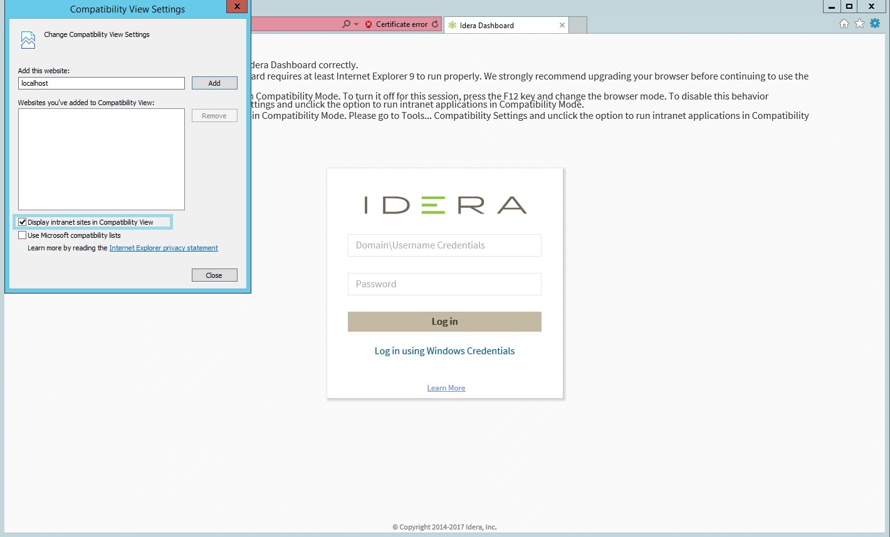
Task: Click the Compatibility View page icon in the dialog
Action: coord(28,39)
